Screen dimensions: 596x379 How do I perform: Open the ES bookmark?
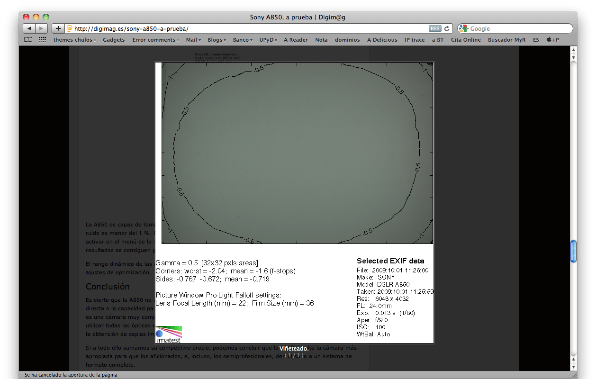pos(536,40)
